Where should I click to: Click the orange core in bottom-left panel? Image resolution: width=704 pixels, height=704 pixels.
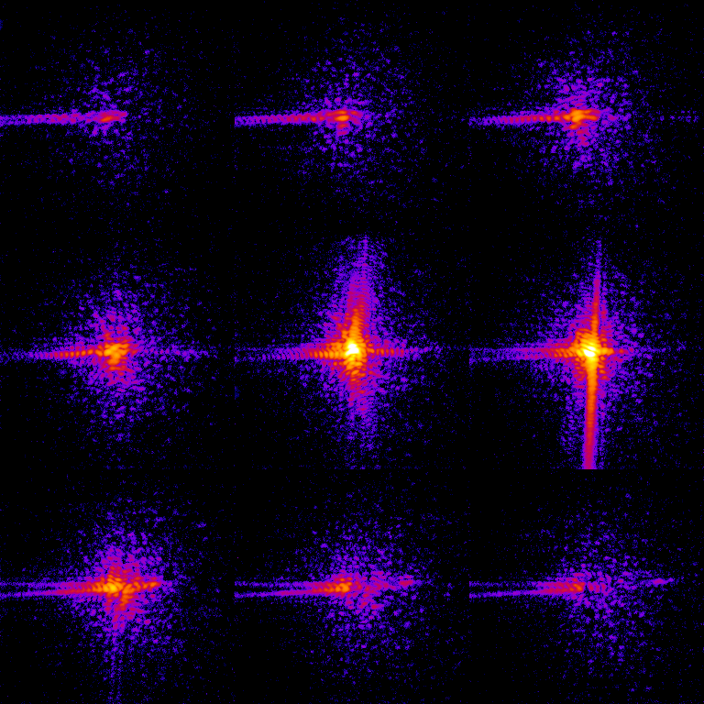tap(114, 586)
